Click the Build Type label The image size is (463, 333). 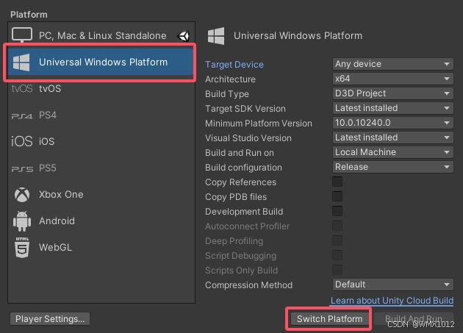point(227,94)
